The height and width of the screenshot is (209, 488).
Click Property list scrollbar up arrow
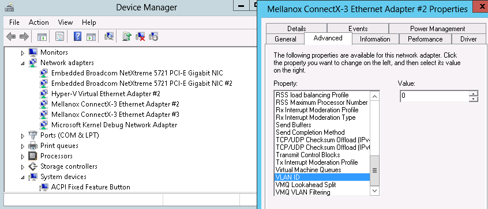pyautogui.click(x=374, y=96)
